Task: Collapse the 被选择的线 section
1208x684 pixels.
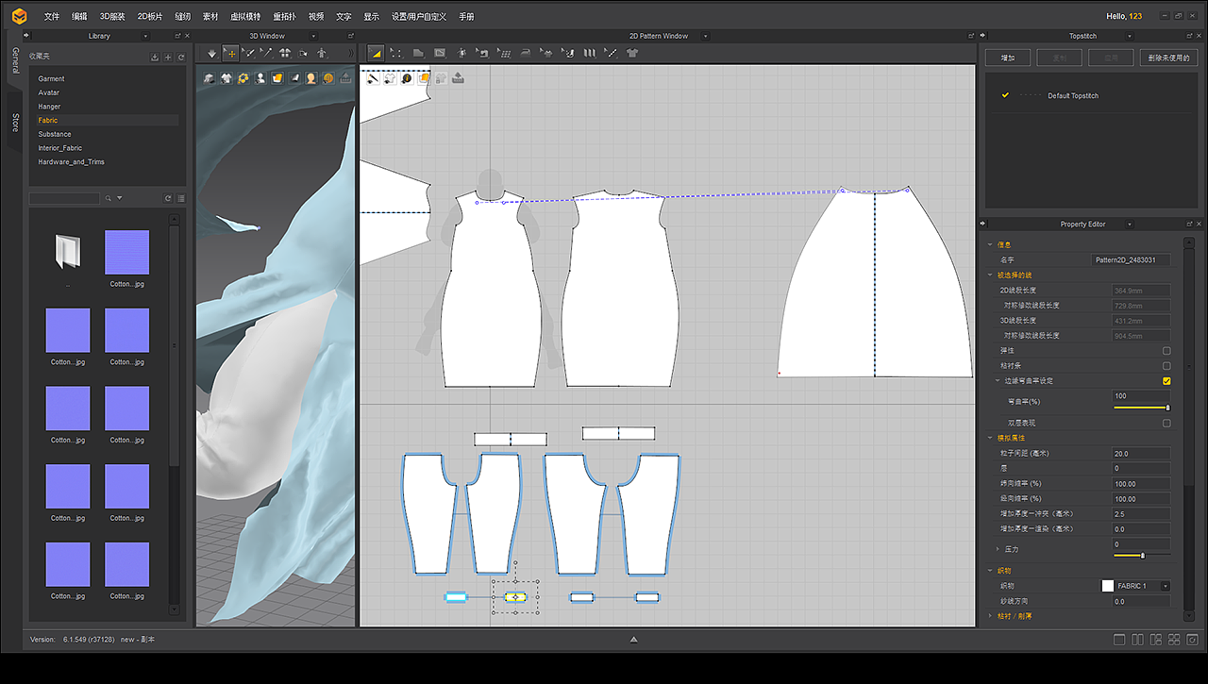Action: pos(989,275)
